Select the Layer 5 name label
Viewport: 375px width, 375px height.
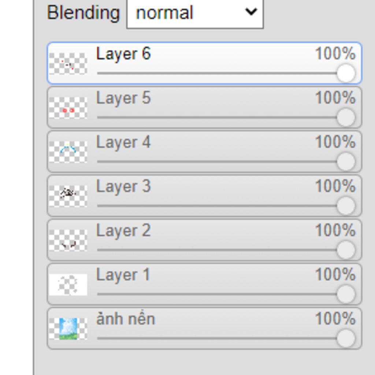123,98
